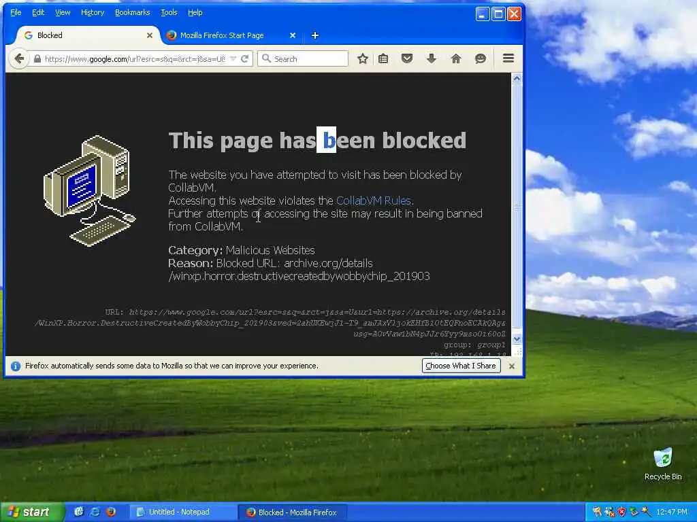Go to the Firefox Home icon
697x522 pixels.
pos(455,58)
